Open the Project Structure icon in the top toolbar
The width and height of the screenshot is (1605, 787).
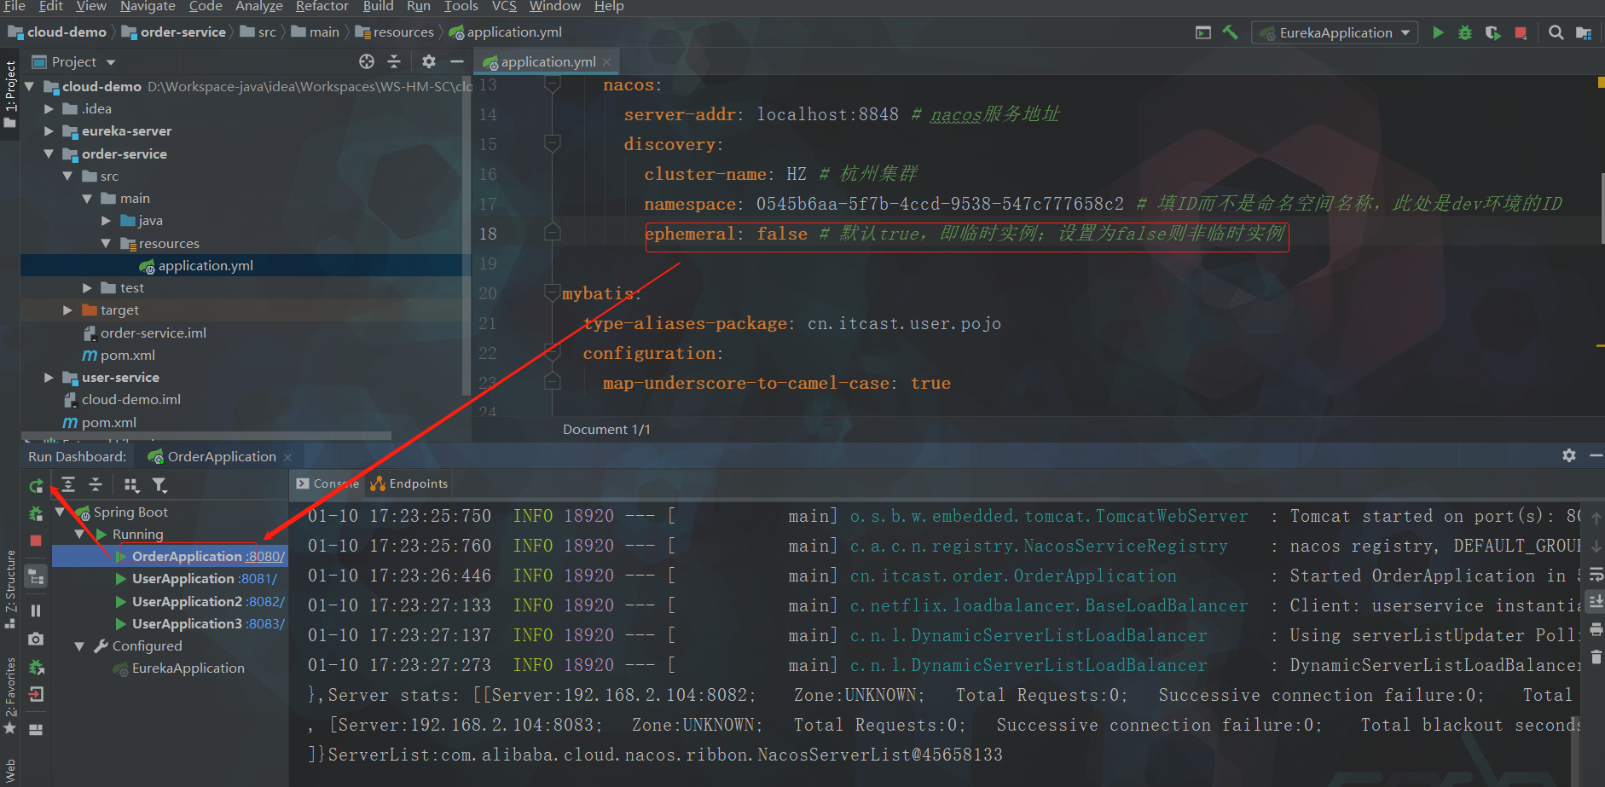(x=1584, y=32)
